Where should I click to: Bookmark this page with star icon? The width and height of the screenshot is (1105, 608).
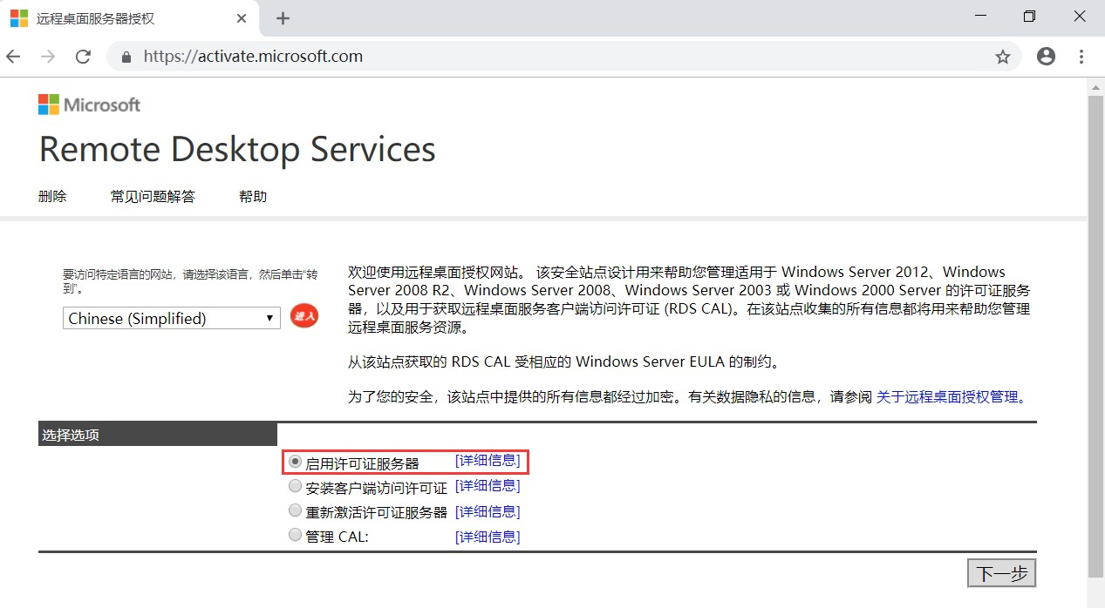coord(1003,57)
